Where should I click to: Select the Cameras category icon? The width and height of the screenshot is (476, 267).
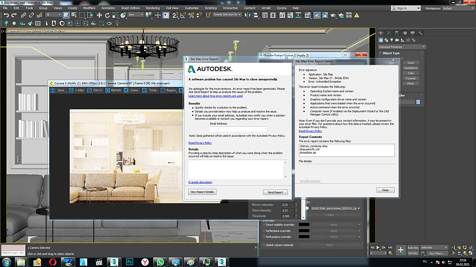[397, 40]
